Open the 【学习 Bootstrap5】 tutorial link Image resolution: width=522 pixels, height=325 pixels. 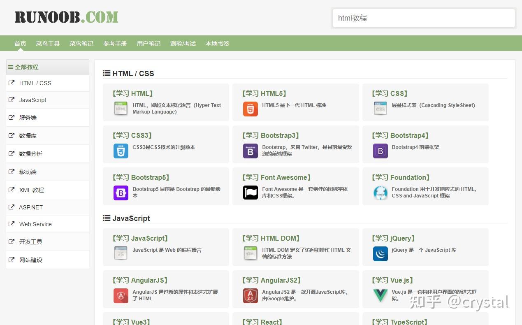(x=141, y=177)
